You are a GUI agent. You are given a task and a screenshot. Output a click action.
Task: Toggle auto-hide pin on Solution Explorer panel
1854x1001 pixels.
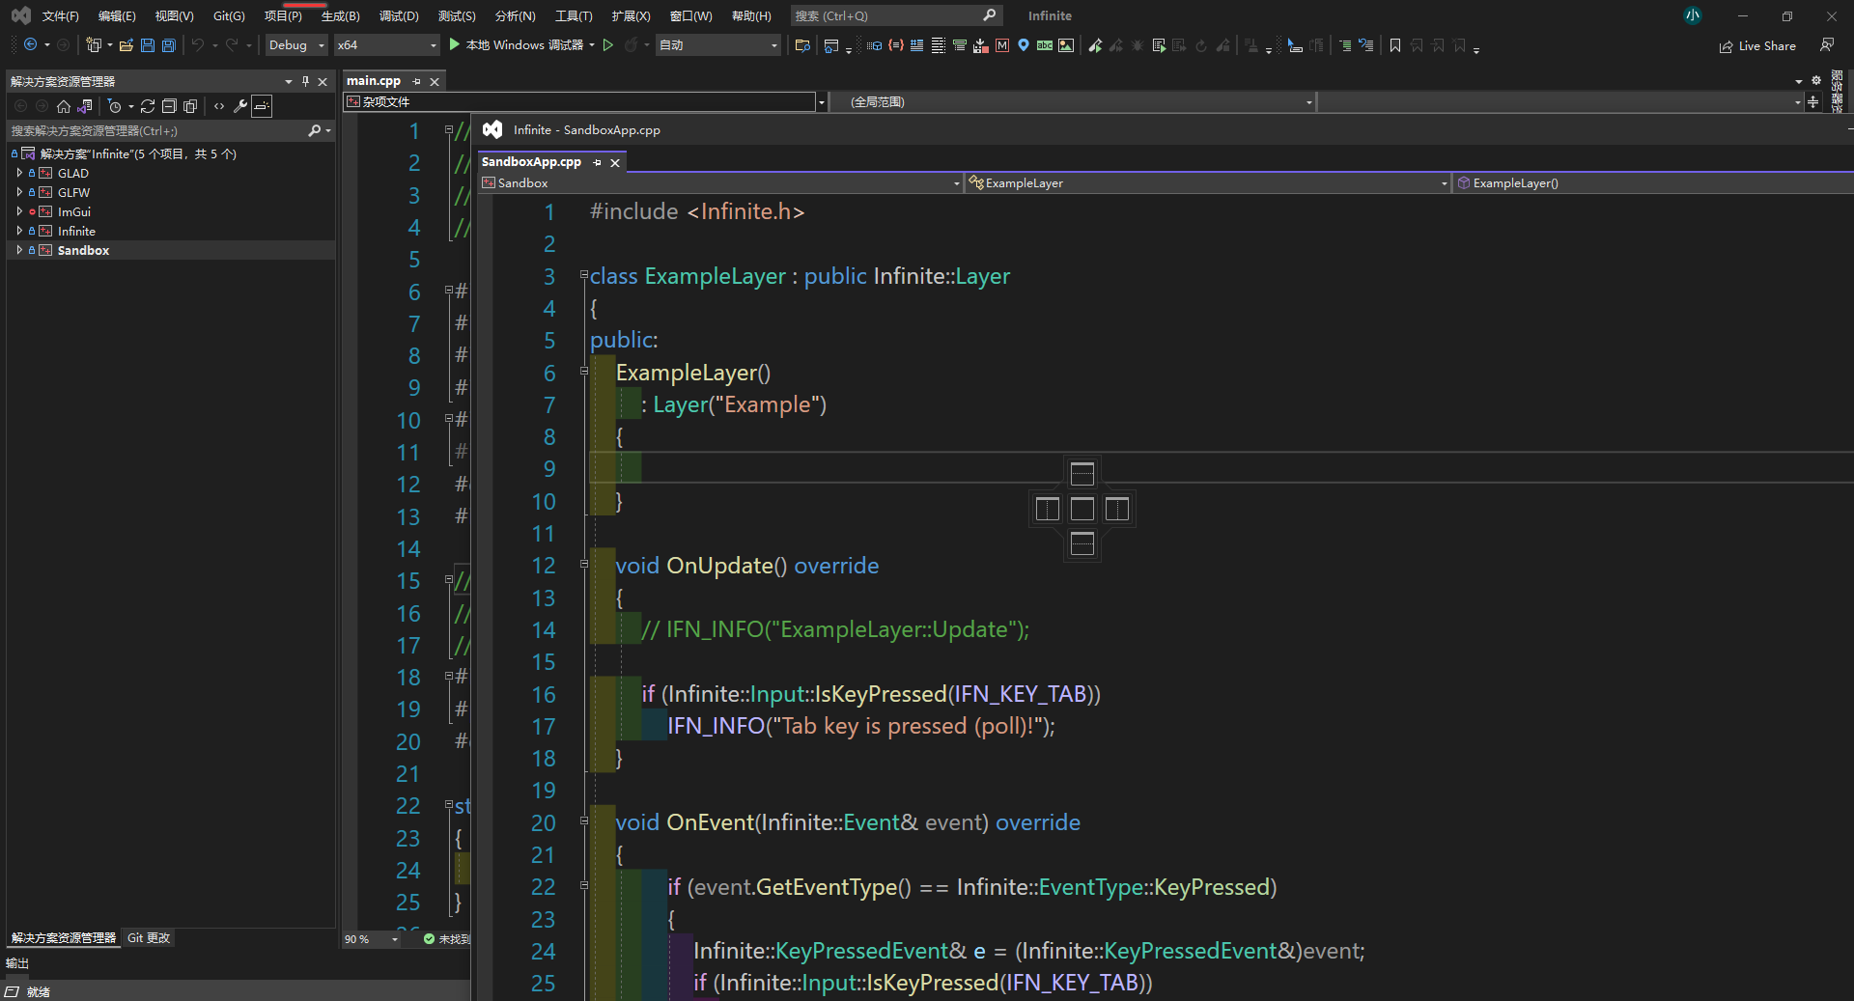coord(305,81)
